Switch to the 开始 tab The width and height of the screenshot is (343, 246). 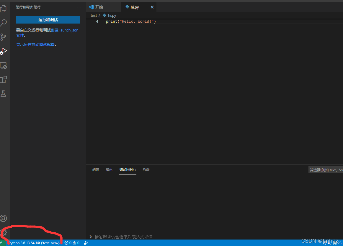click(104, 7)
